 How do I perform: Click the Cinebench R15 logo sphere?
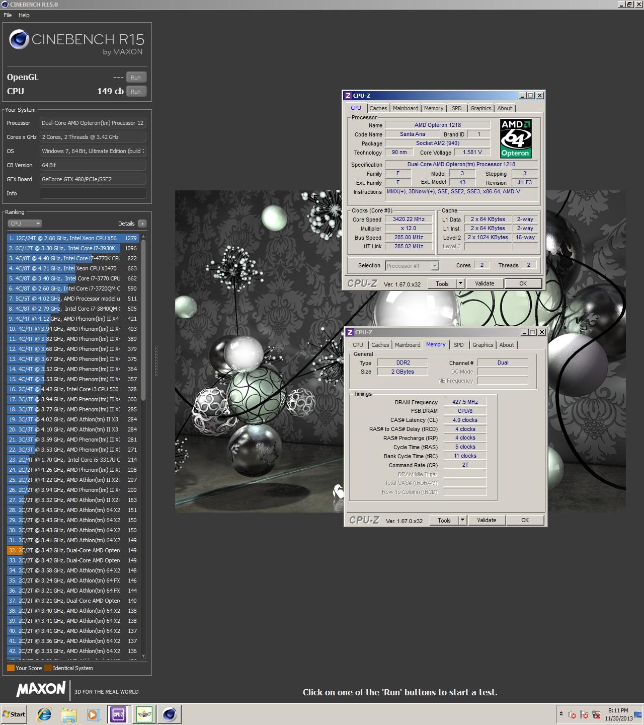(19, 40)
